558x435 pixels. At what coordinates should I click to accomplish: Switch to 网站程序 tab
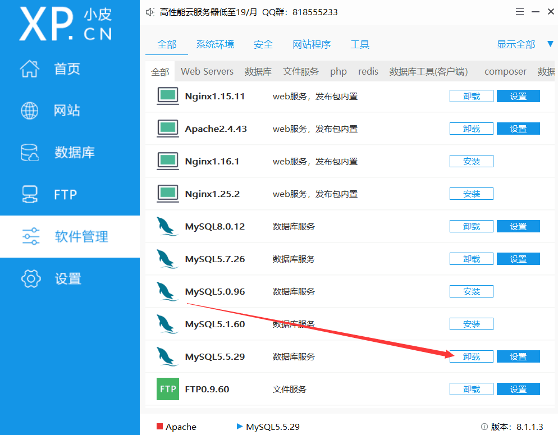pyautogui.click(x=312, y=44)
